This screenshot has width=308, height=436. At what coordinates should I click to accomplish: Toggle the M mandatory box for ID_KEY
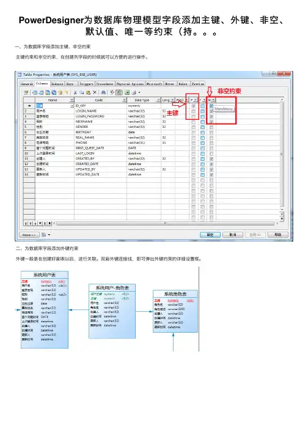pos(211,106)
